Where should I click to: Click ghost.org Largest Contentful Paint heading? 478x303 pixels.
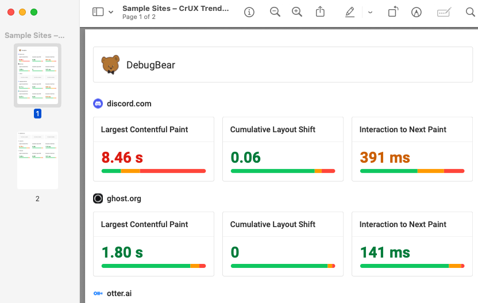[x=144, y=225]
